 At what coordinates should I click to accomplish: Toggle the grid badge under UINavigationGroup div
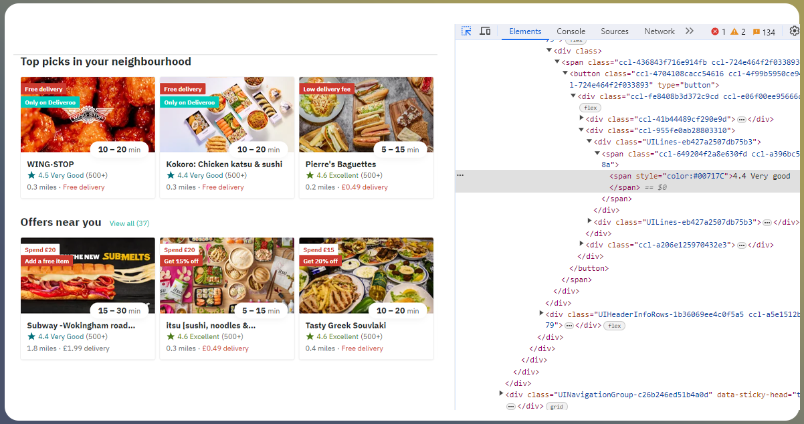tap(557, 406)
